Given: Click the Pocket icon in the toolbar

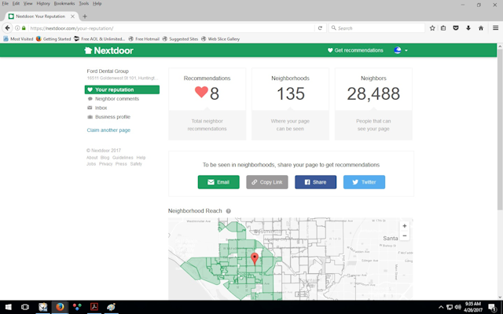Looking at the screenshot, I should (x=456, y=28).
